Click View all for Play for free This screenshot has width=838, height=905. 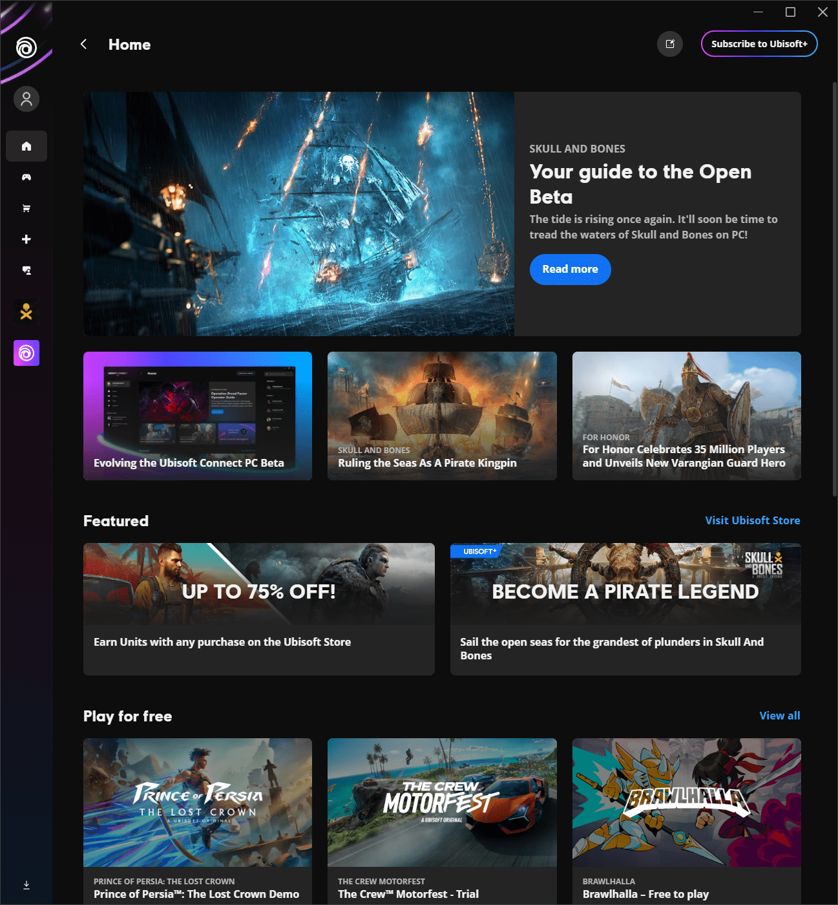(780, 716)
